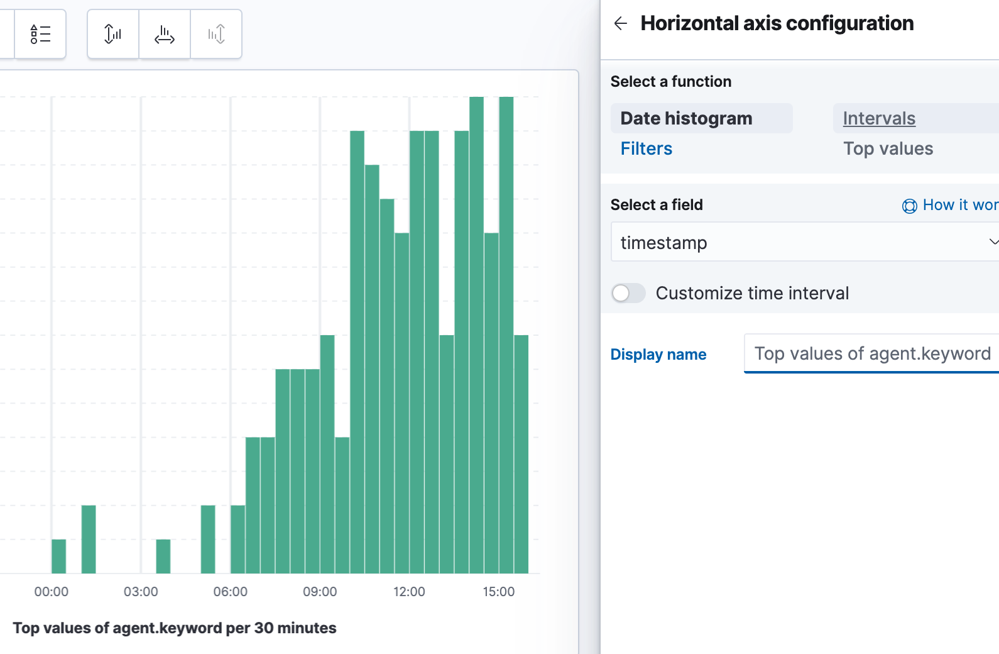Viewport: 999px width, 654px height.
Task: Enable Customize time interval switch
Action: point(628,293)
